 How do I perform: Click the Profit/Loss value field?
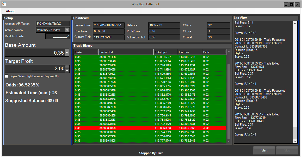pos(164,31)
